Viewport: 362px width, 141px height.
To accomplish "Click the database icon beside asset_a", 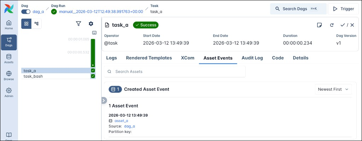I will click(x=110, y=121).
